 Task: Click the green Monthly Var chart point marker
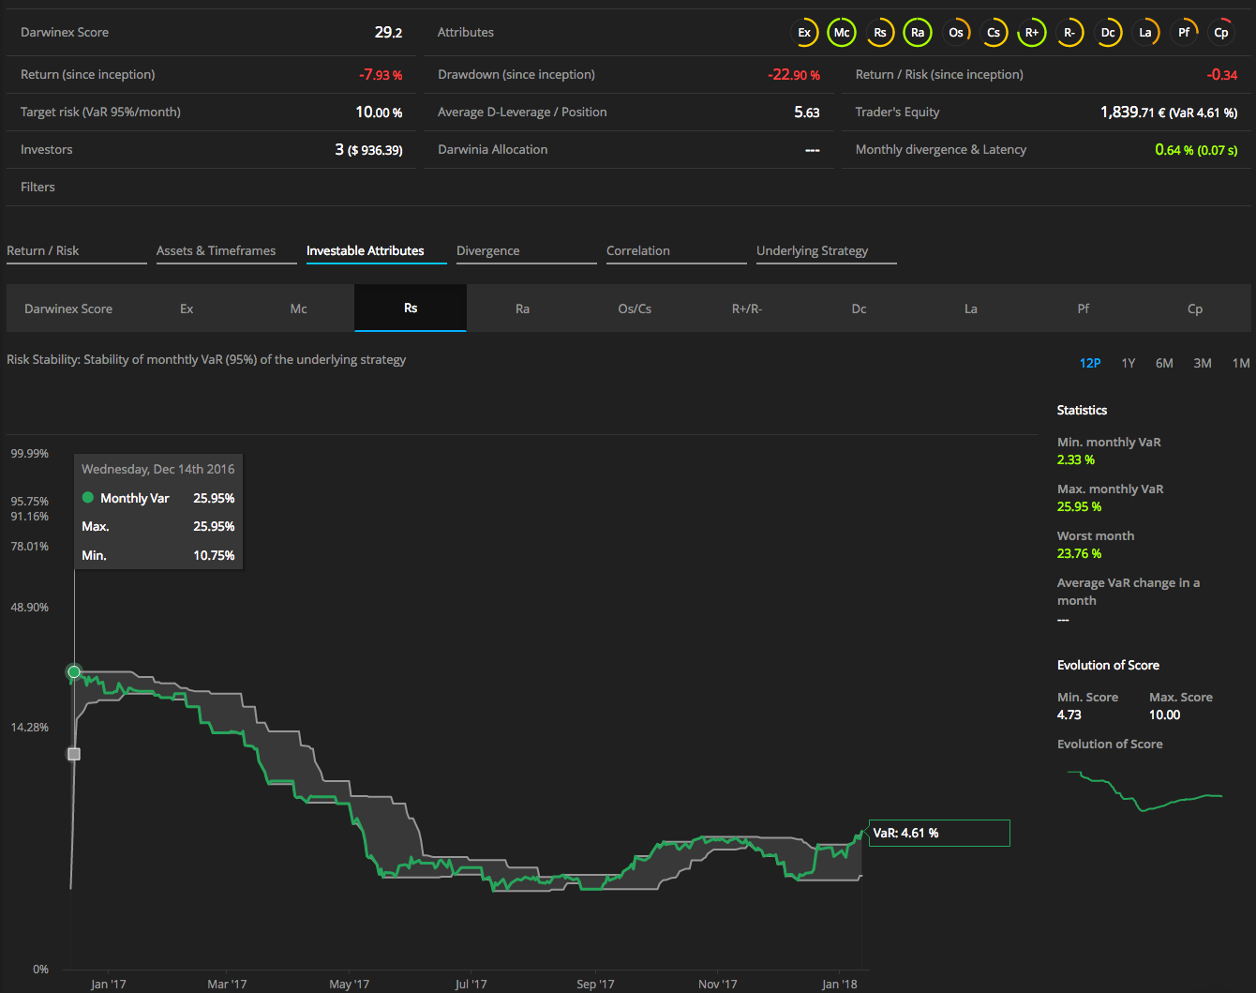point(74,671)
